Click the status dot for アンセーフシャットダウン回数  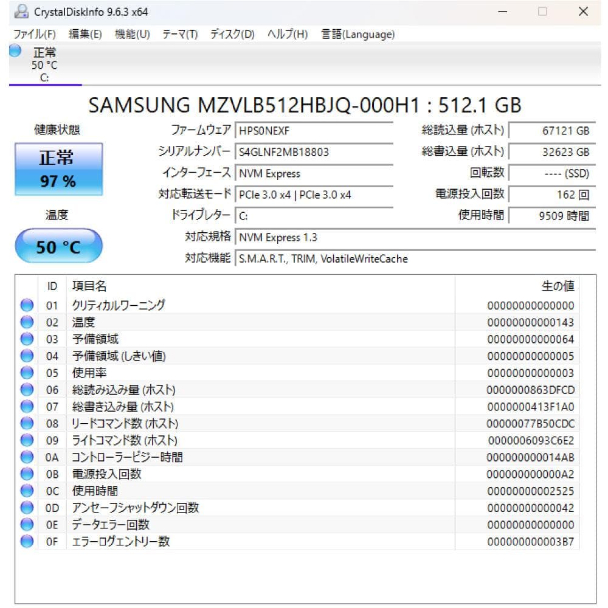pos(27,508)
